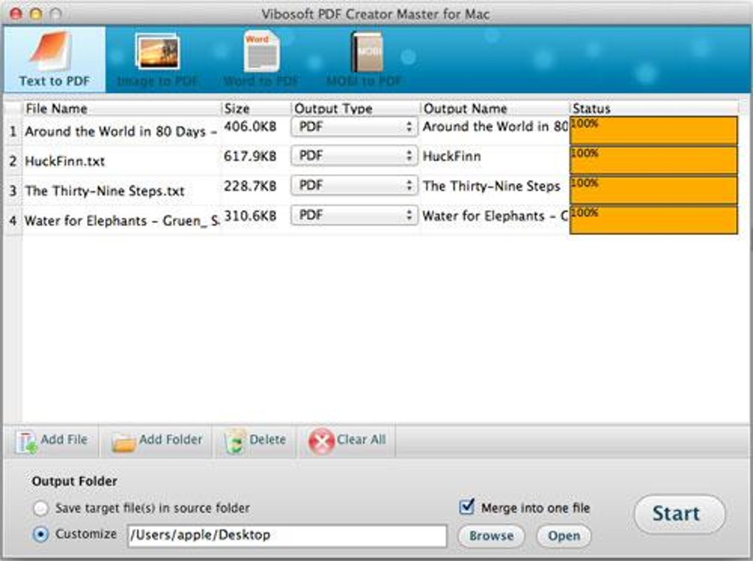The width and height of the screenshot is (753, 561).
Task: Click size value 617.9KB
Action: click(x=250, y=156)
